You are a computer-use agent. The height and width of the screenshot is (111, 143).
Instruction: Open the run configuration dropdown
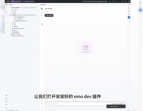click(96, 1)
